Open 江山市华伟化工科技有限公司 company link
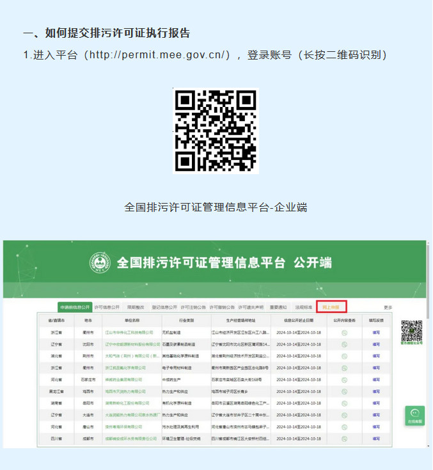Viewport: 433px width, 470px height. point(129,333)
